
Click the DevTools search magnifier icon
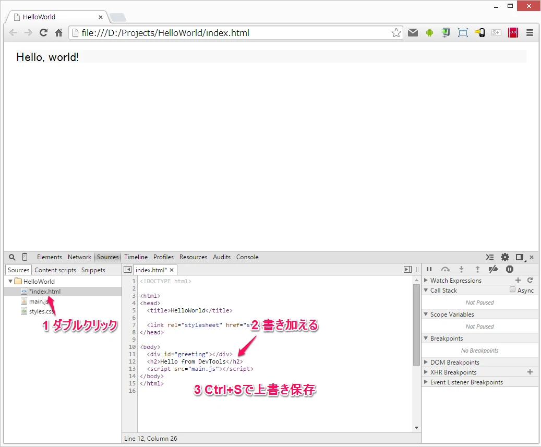click(x=12, y=257)
